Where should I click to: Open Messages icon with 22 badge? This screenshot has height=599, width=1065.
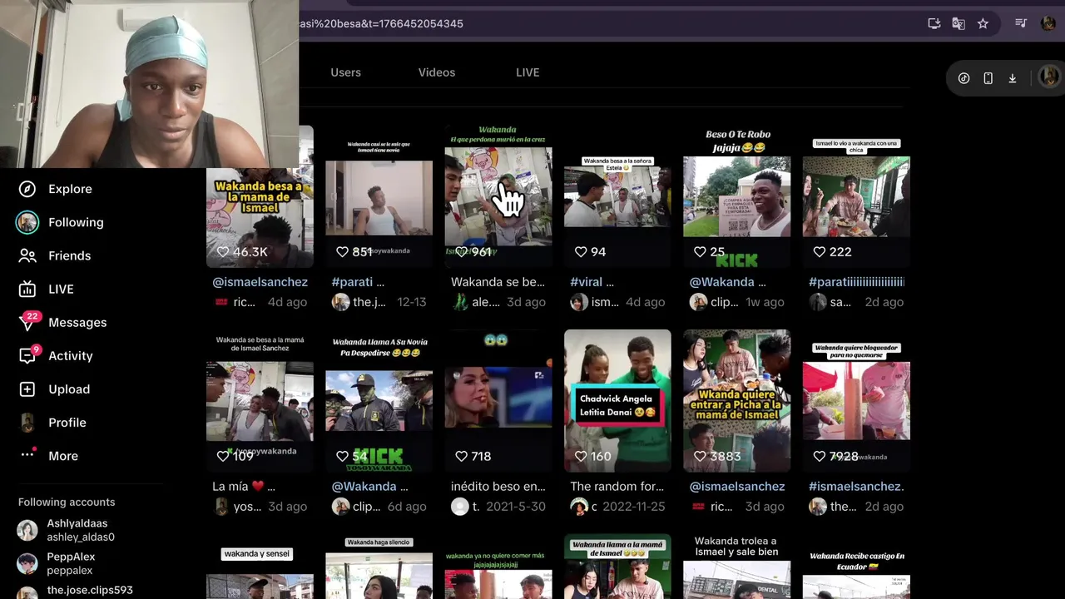point(27,322)
